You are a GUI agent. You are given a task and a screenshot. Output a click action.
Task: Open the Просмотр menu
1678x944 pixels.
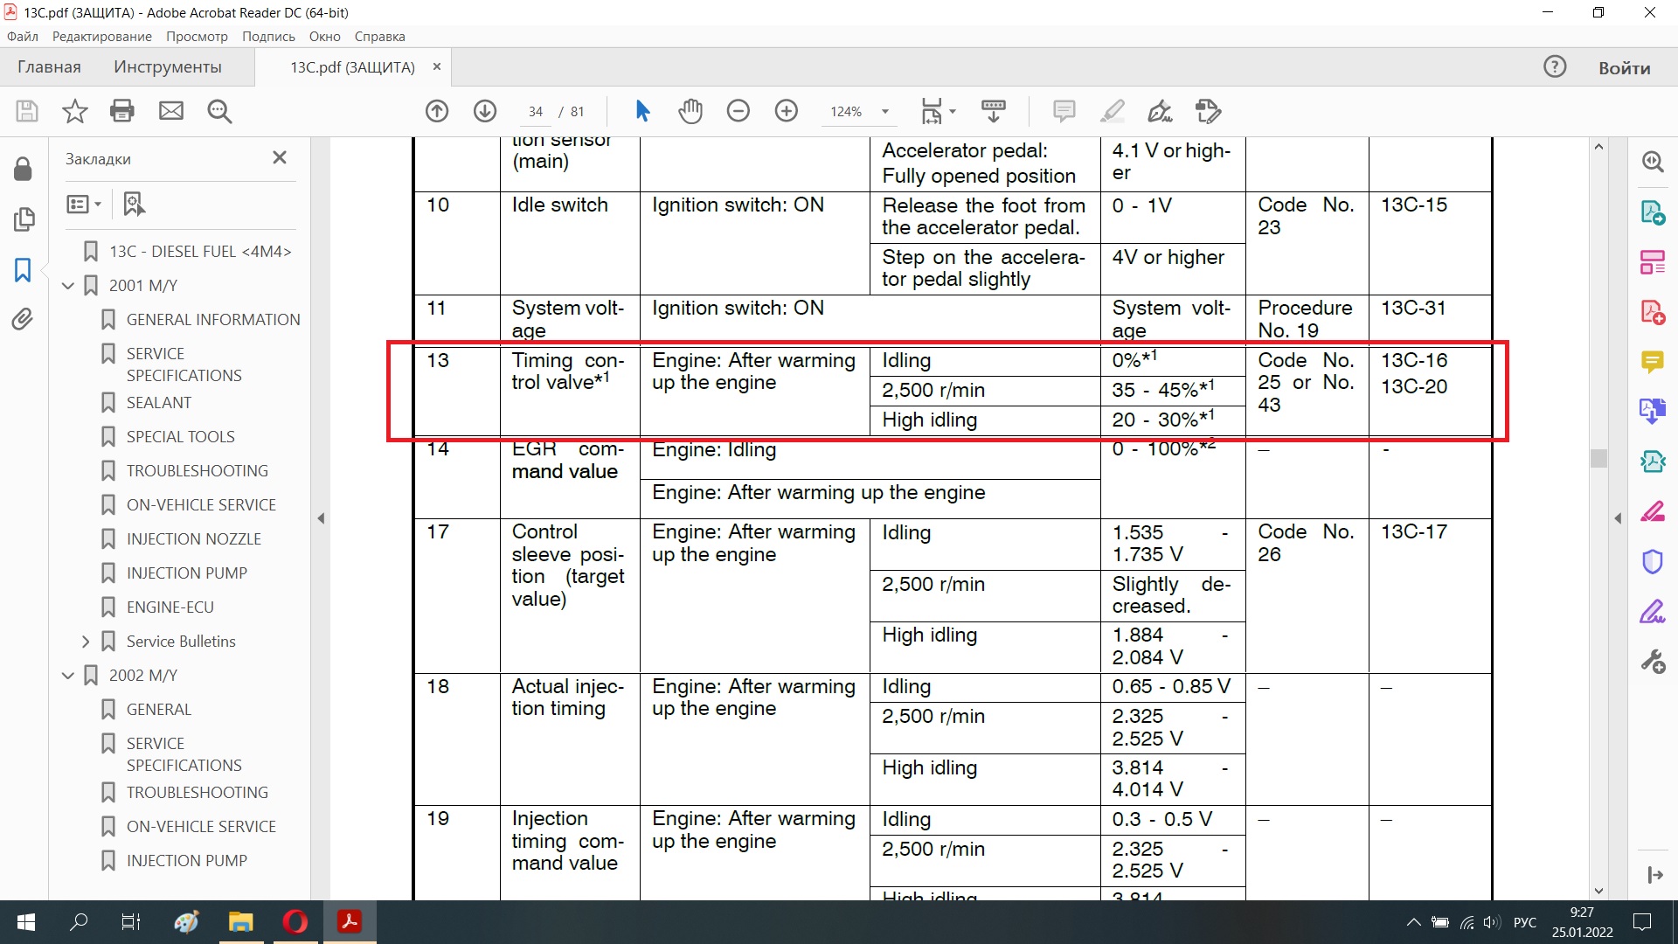coord(197,37)
